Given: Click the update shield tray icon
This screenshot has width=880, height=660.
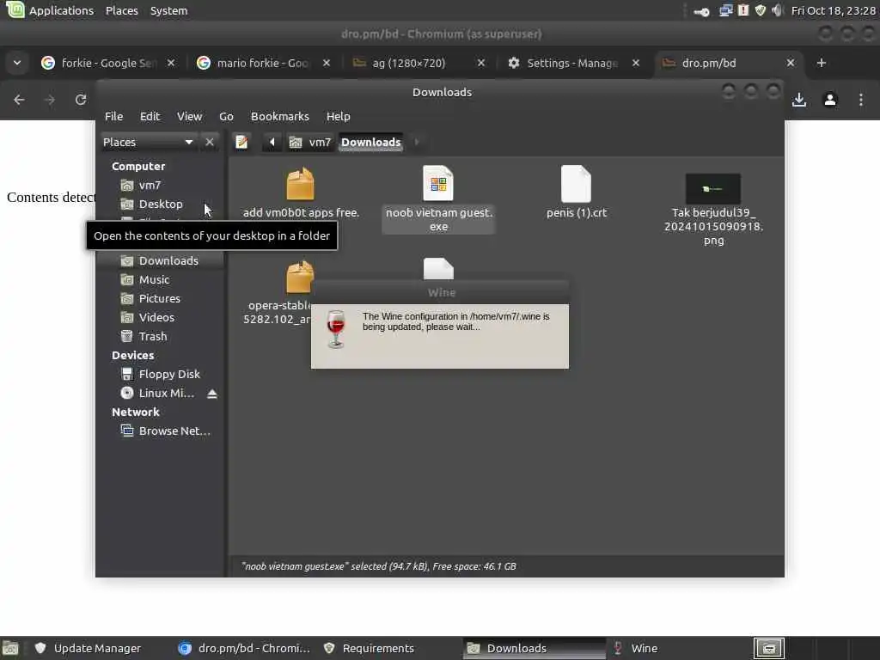Looking at the screenshot, I should tap(761, 10).
